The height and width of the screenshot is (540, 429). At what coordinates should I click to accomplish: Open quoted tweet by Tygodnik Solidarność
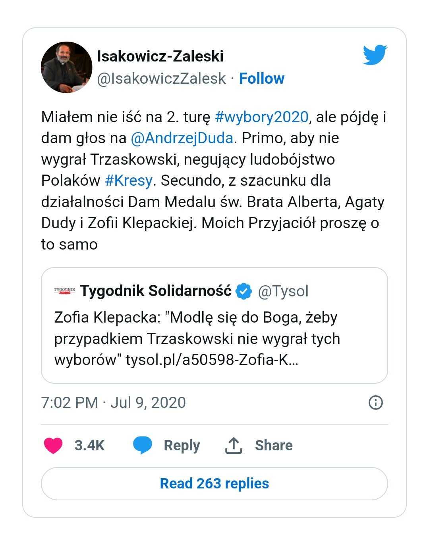(x=214, y=325)
